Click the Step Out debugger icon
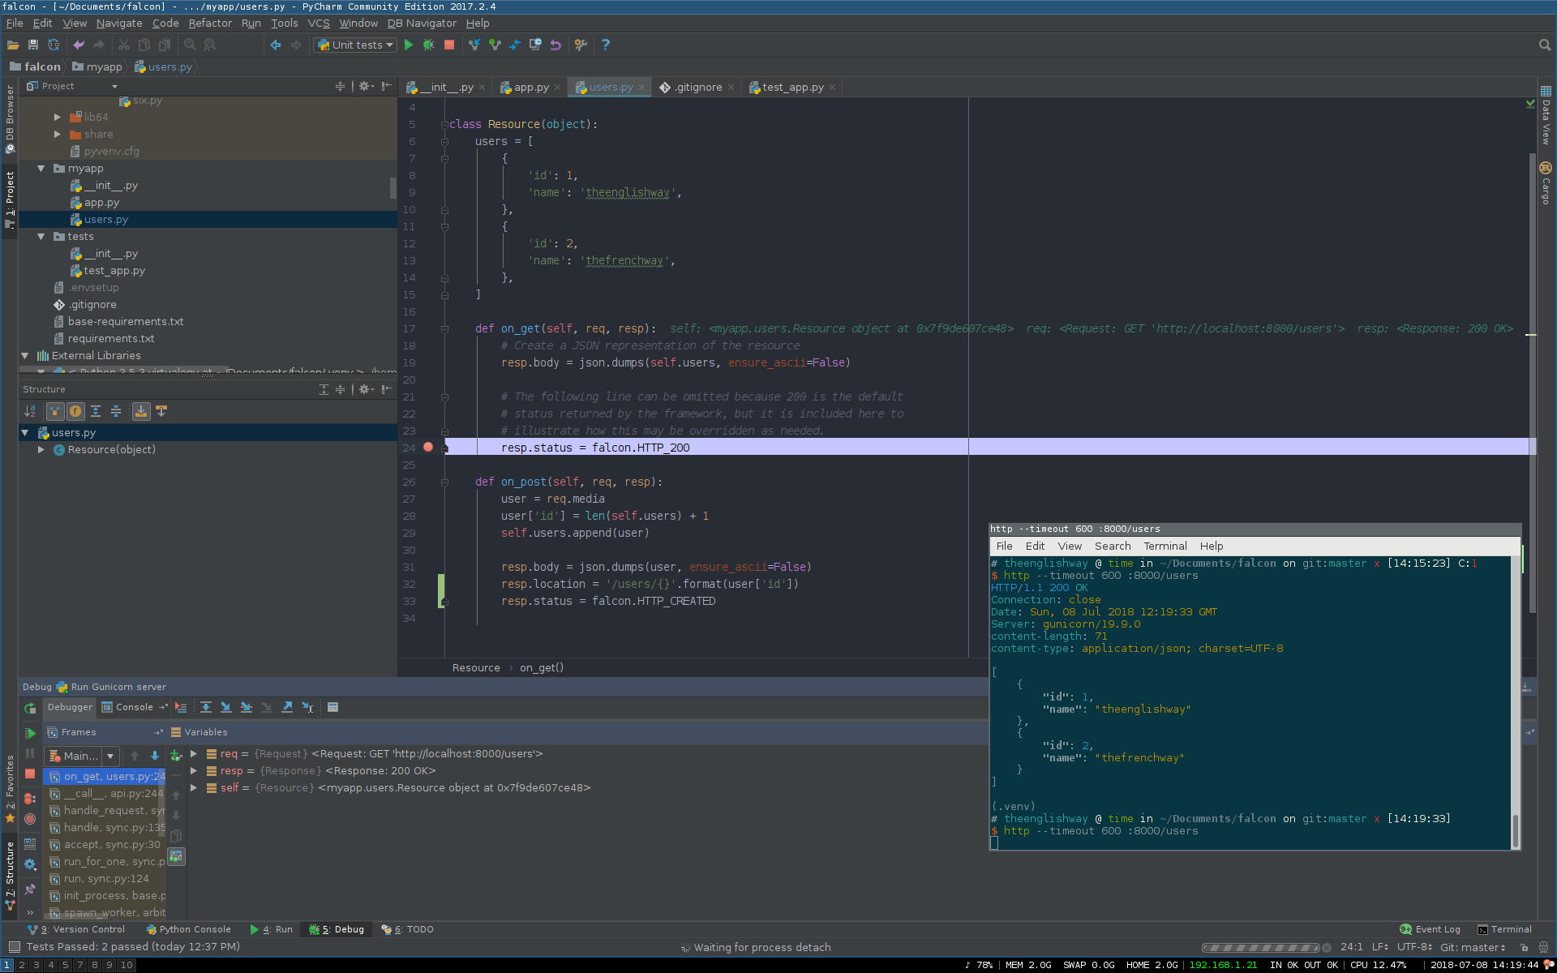 tap(287, 708)
